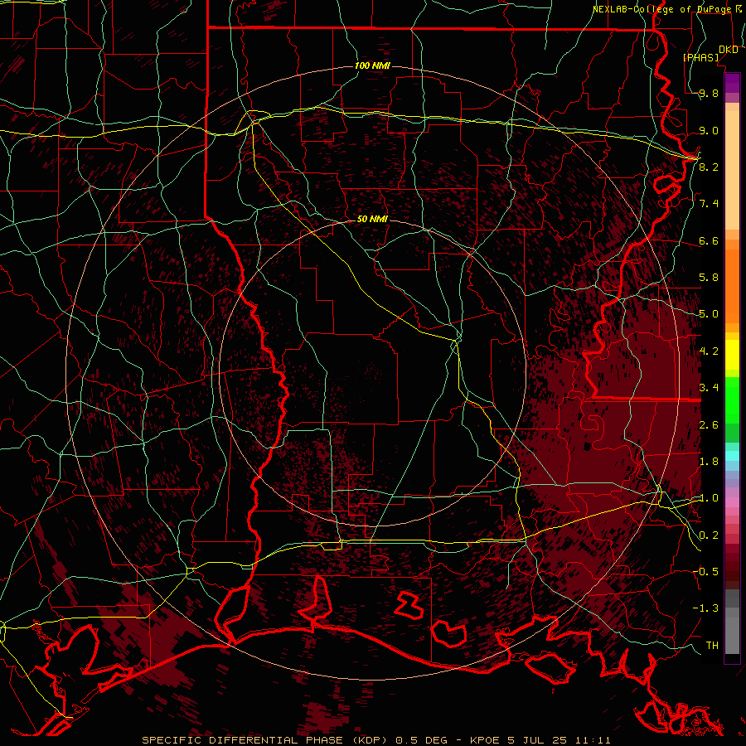Pick the bright yellow segment of the color bar
Image resolution: width=746 pixels, height=746 pixels.
(x=732, y=355)
